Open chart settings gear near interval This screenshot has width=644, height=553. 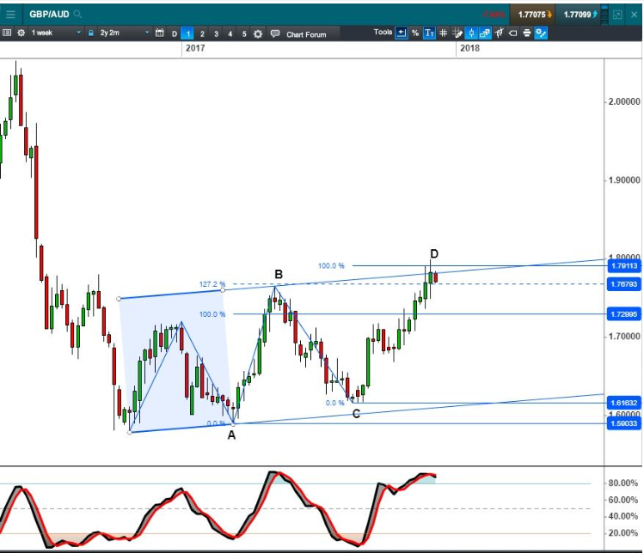tap(21, 33)
